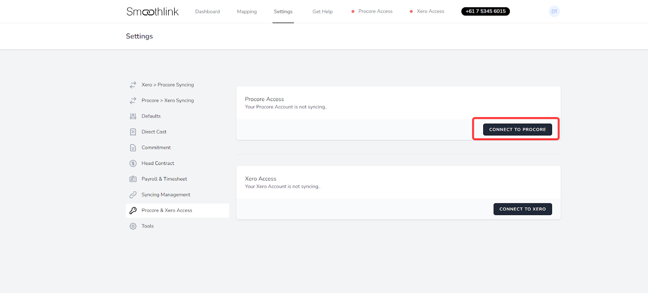This screenshot has width=648, height=293.
Task: Click 'Your Xero Account is not syncing..' text
Action: (x=282, y=187)
